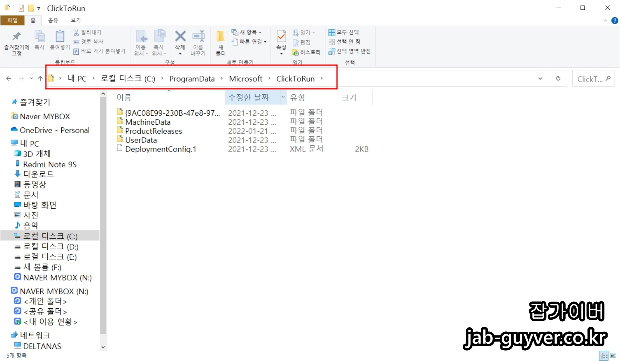
Task: Click the 히스토리 (History) icon
Action: coord(295,52)
